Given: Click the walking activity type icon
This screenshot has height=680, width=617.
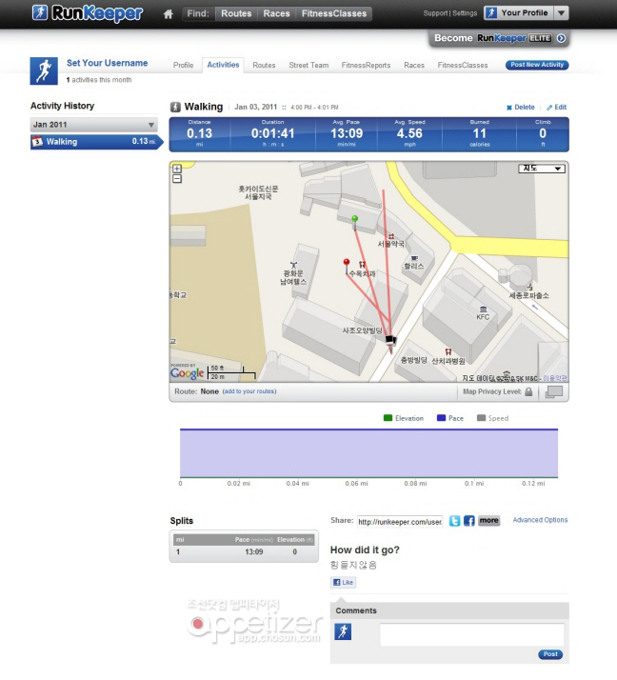Looking at the screenshot, I should 175,107.
